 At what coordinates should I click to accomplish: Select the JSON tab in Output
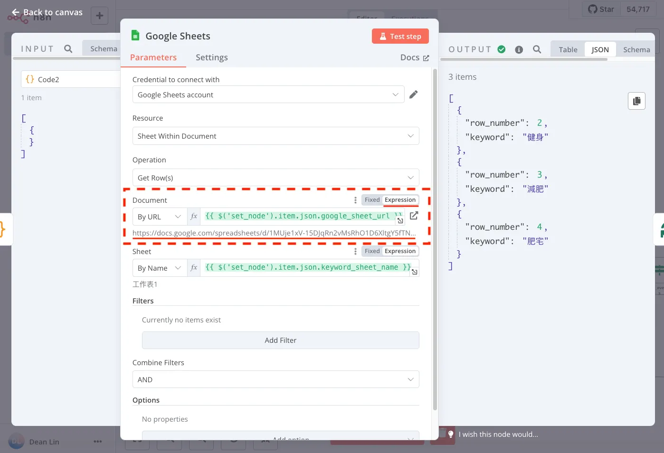[x=600, y=49]
